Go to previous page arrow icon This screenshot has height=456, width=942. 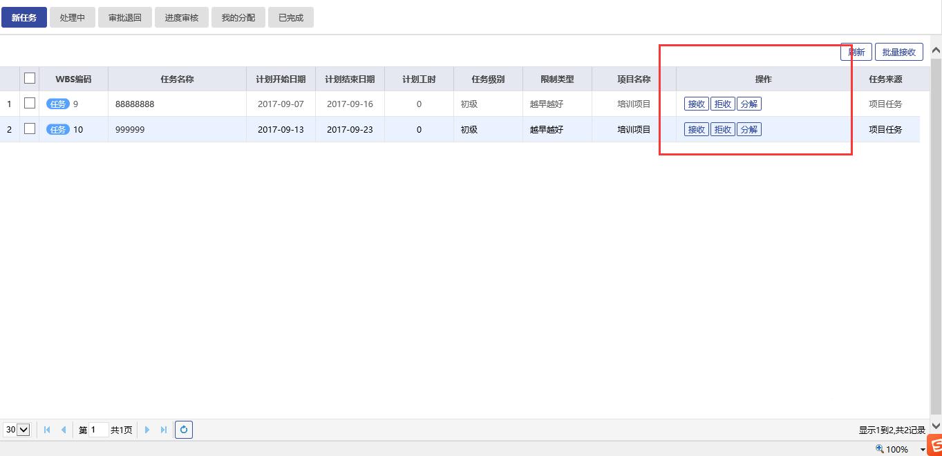coord(64,430)
